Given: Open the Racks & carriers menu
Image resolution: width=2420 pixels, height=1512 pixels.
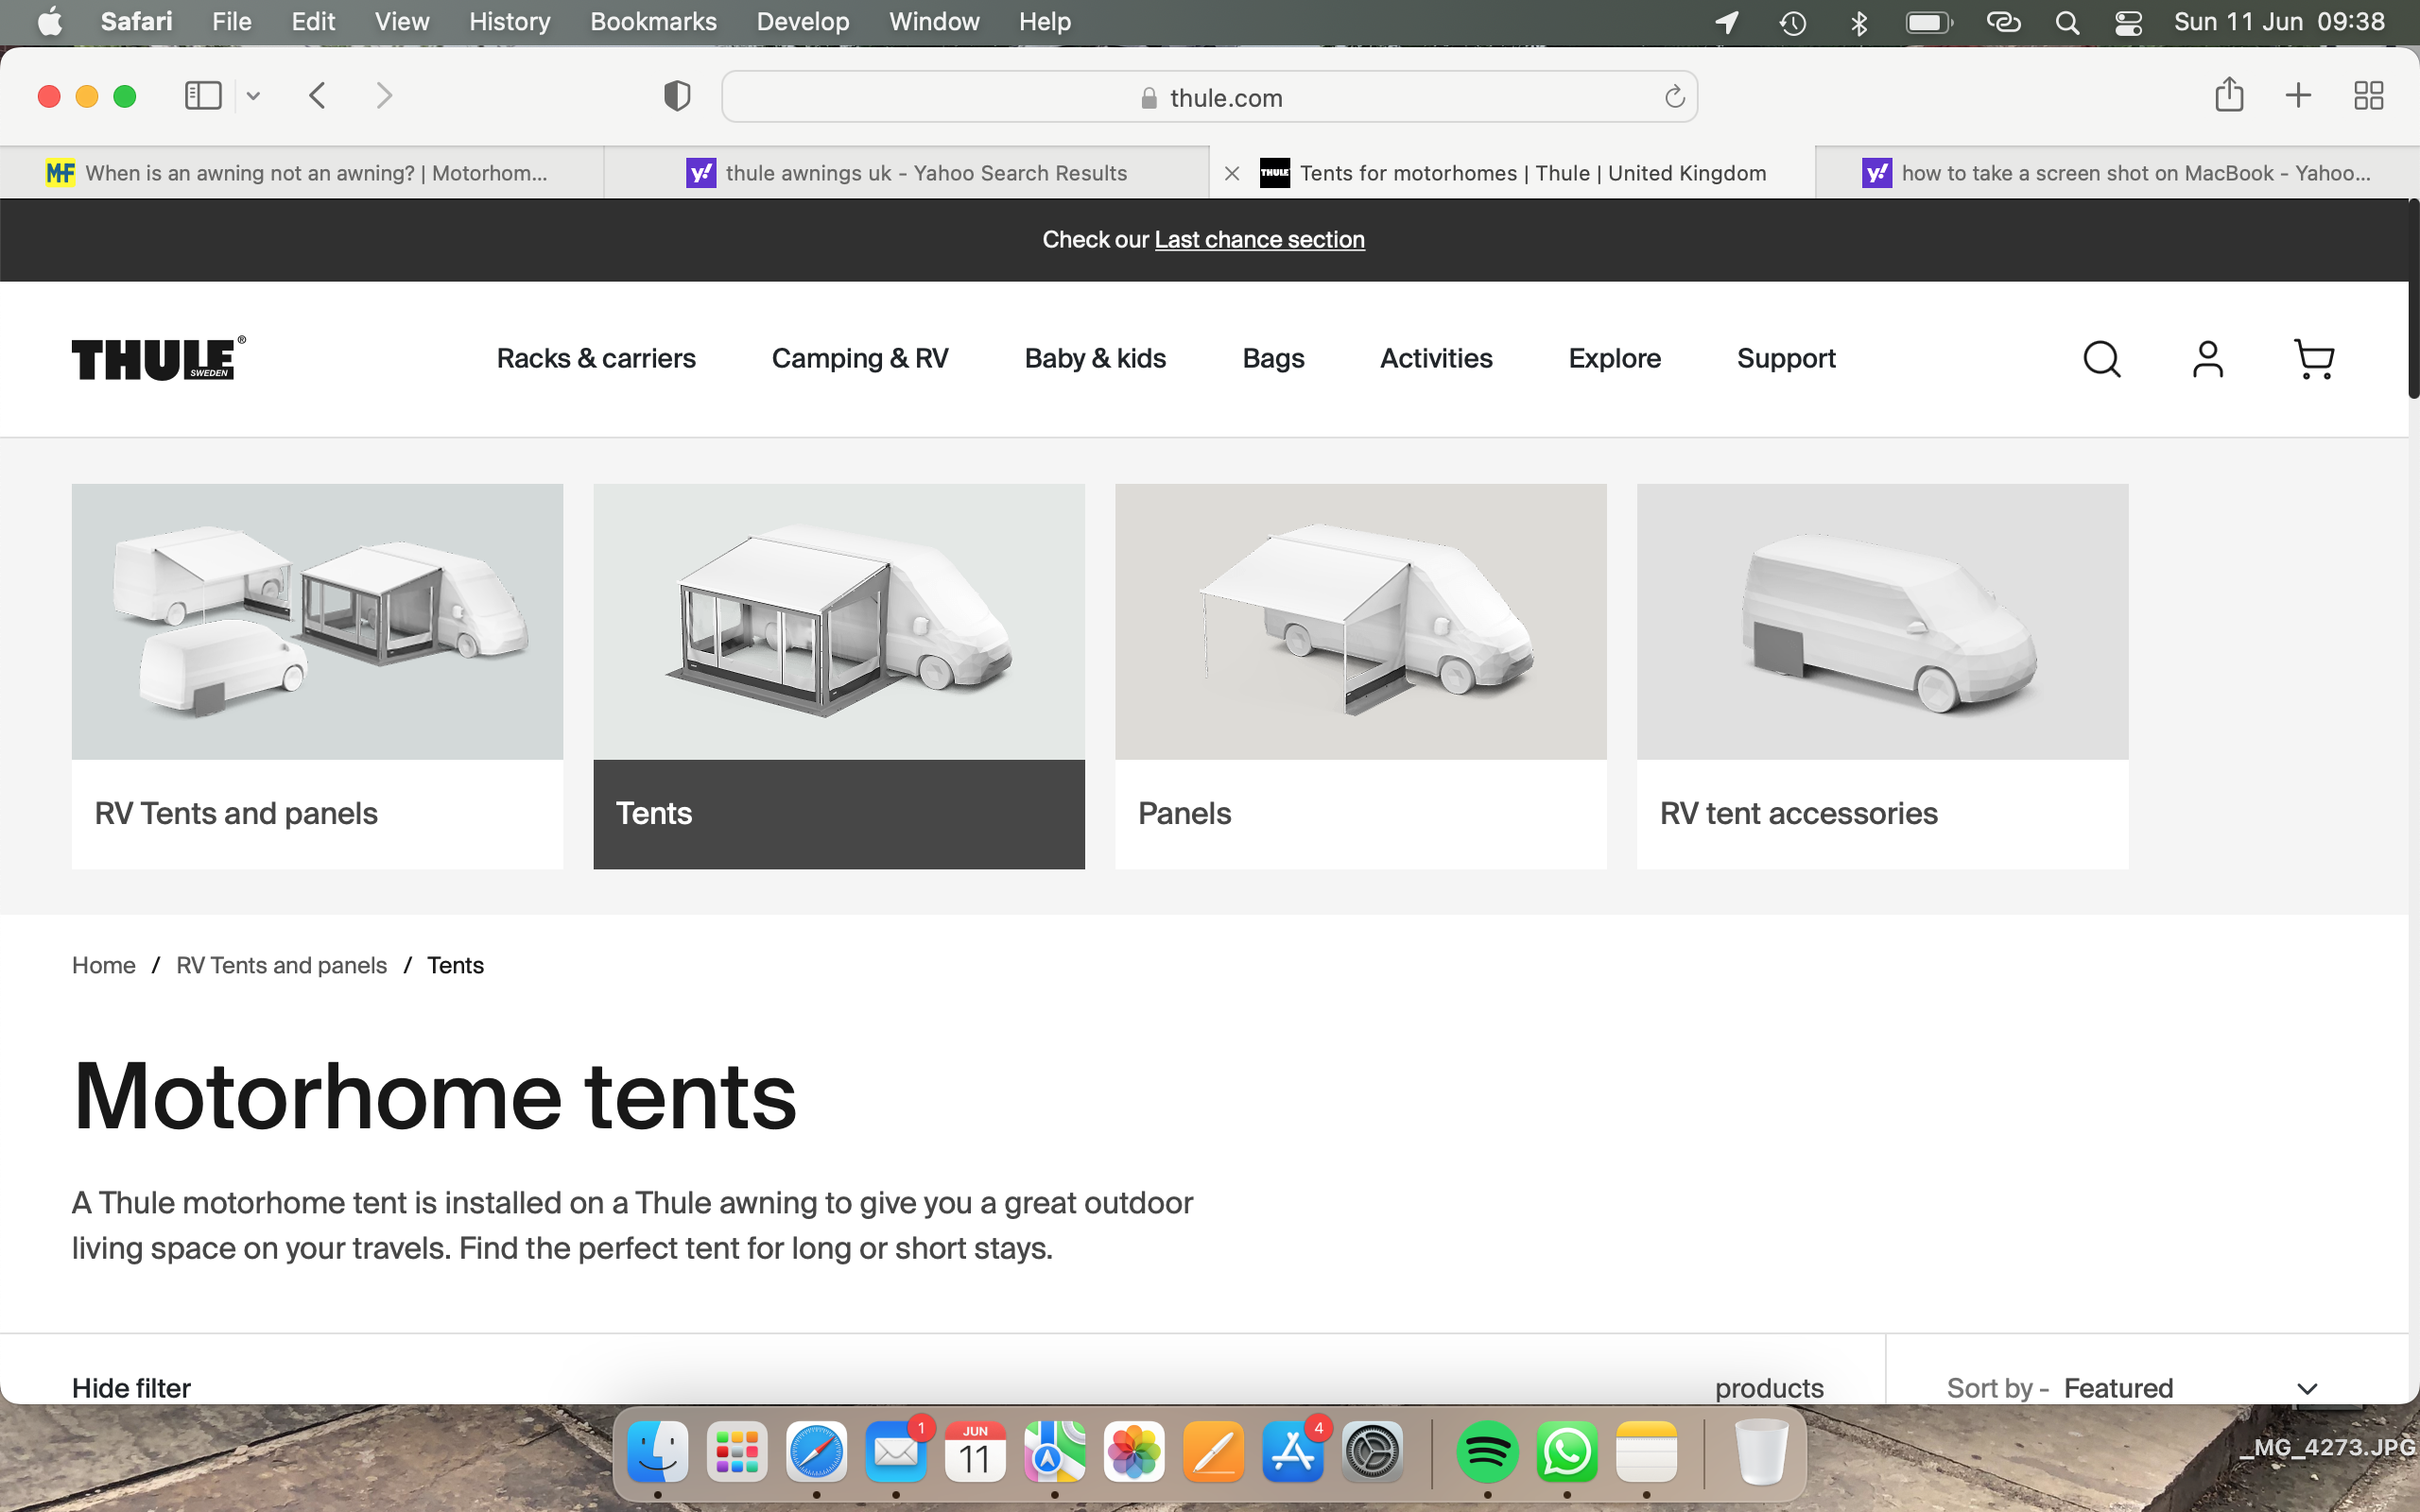Looking at the screenshot, I should 596,358.
